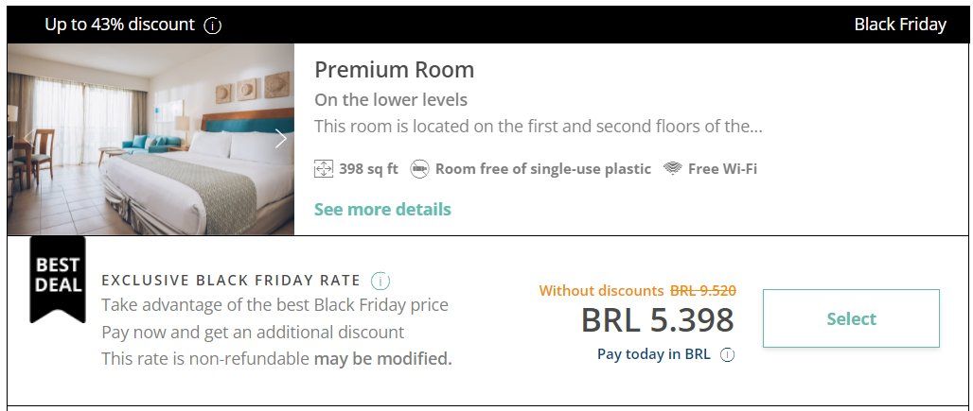
Task: Click the info icon beside the discount banner
Action: pyautogui.click(x=213, y=26)
